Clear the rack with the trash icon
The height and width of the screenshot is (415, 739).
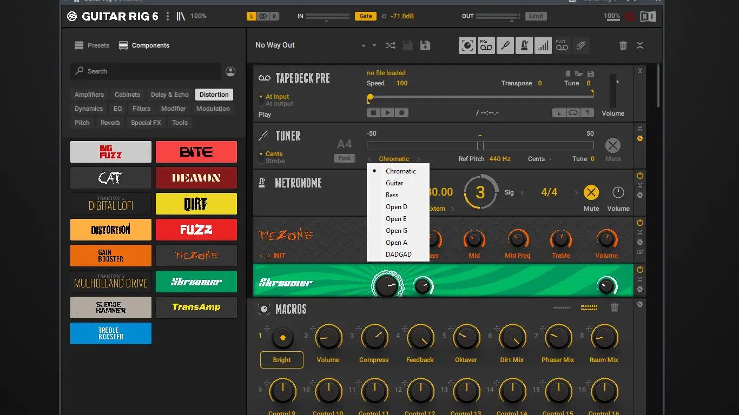coord(623,45)
